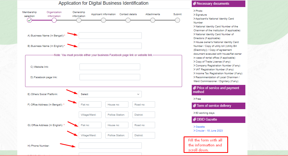Click English address Village/Ward field
This screenshot has height=156, width=288.
click(x=90, y=135)
